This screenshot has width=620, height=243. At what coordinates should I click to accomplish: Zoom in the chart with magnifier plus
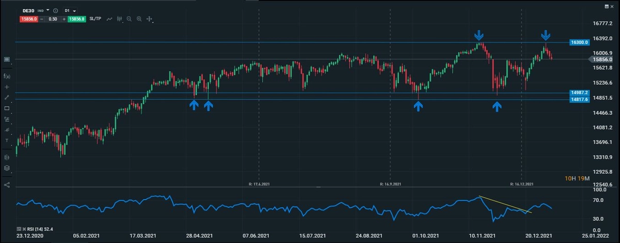point(139,19)
